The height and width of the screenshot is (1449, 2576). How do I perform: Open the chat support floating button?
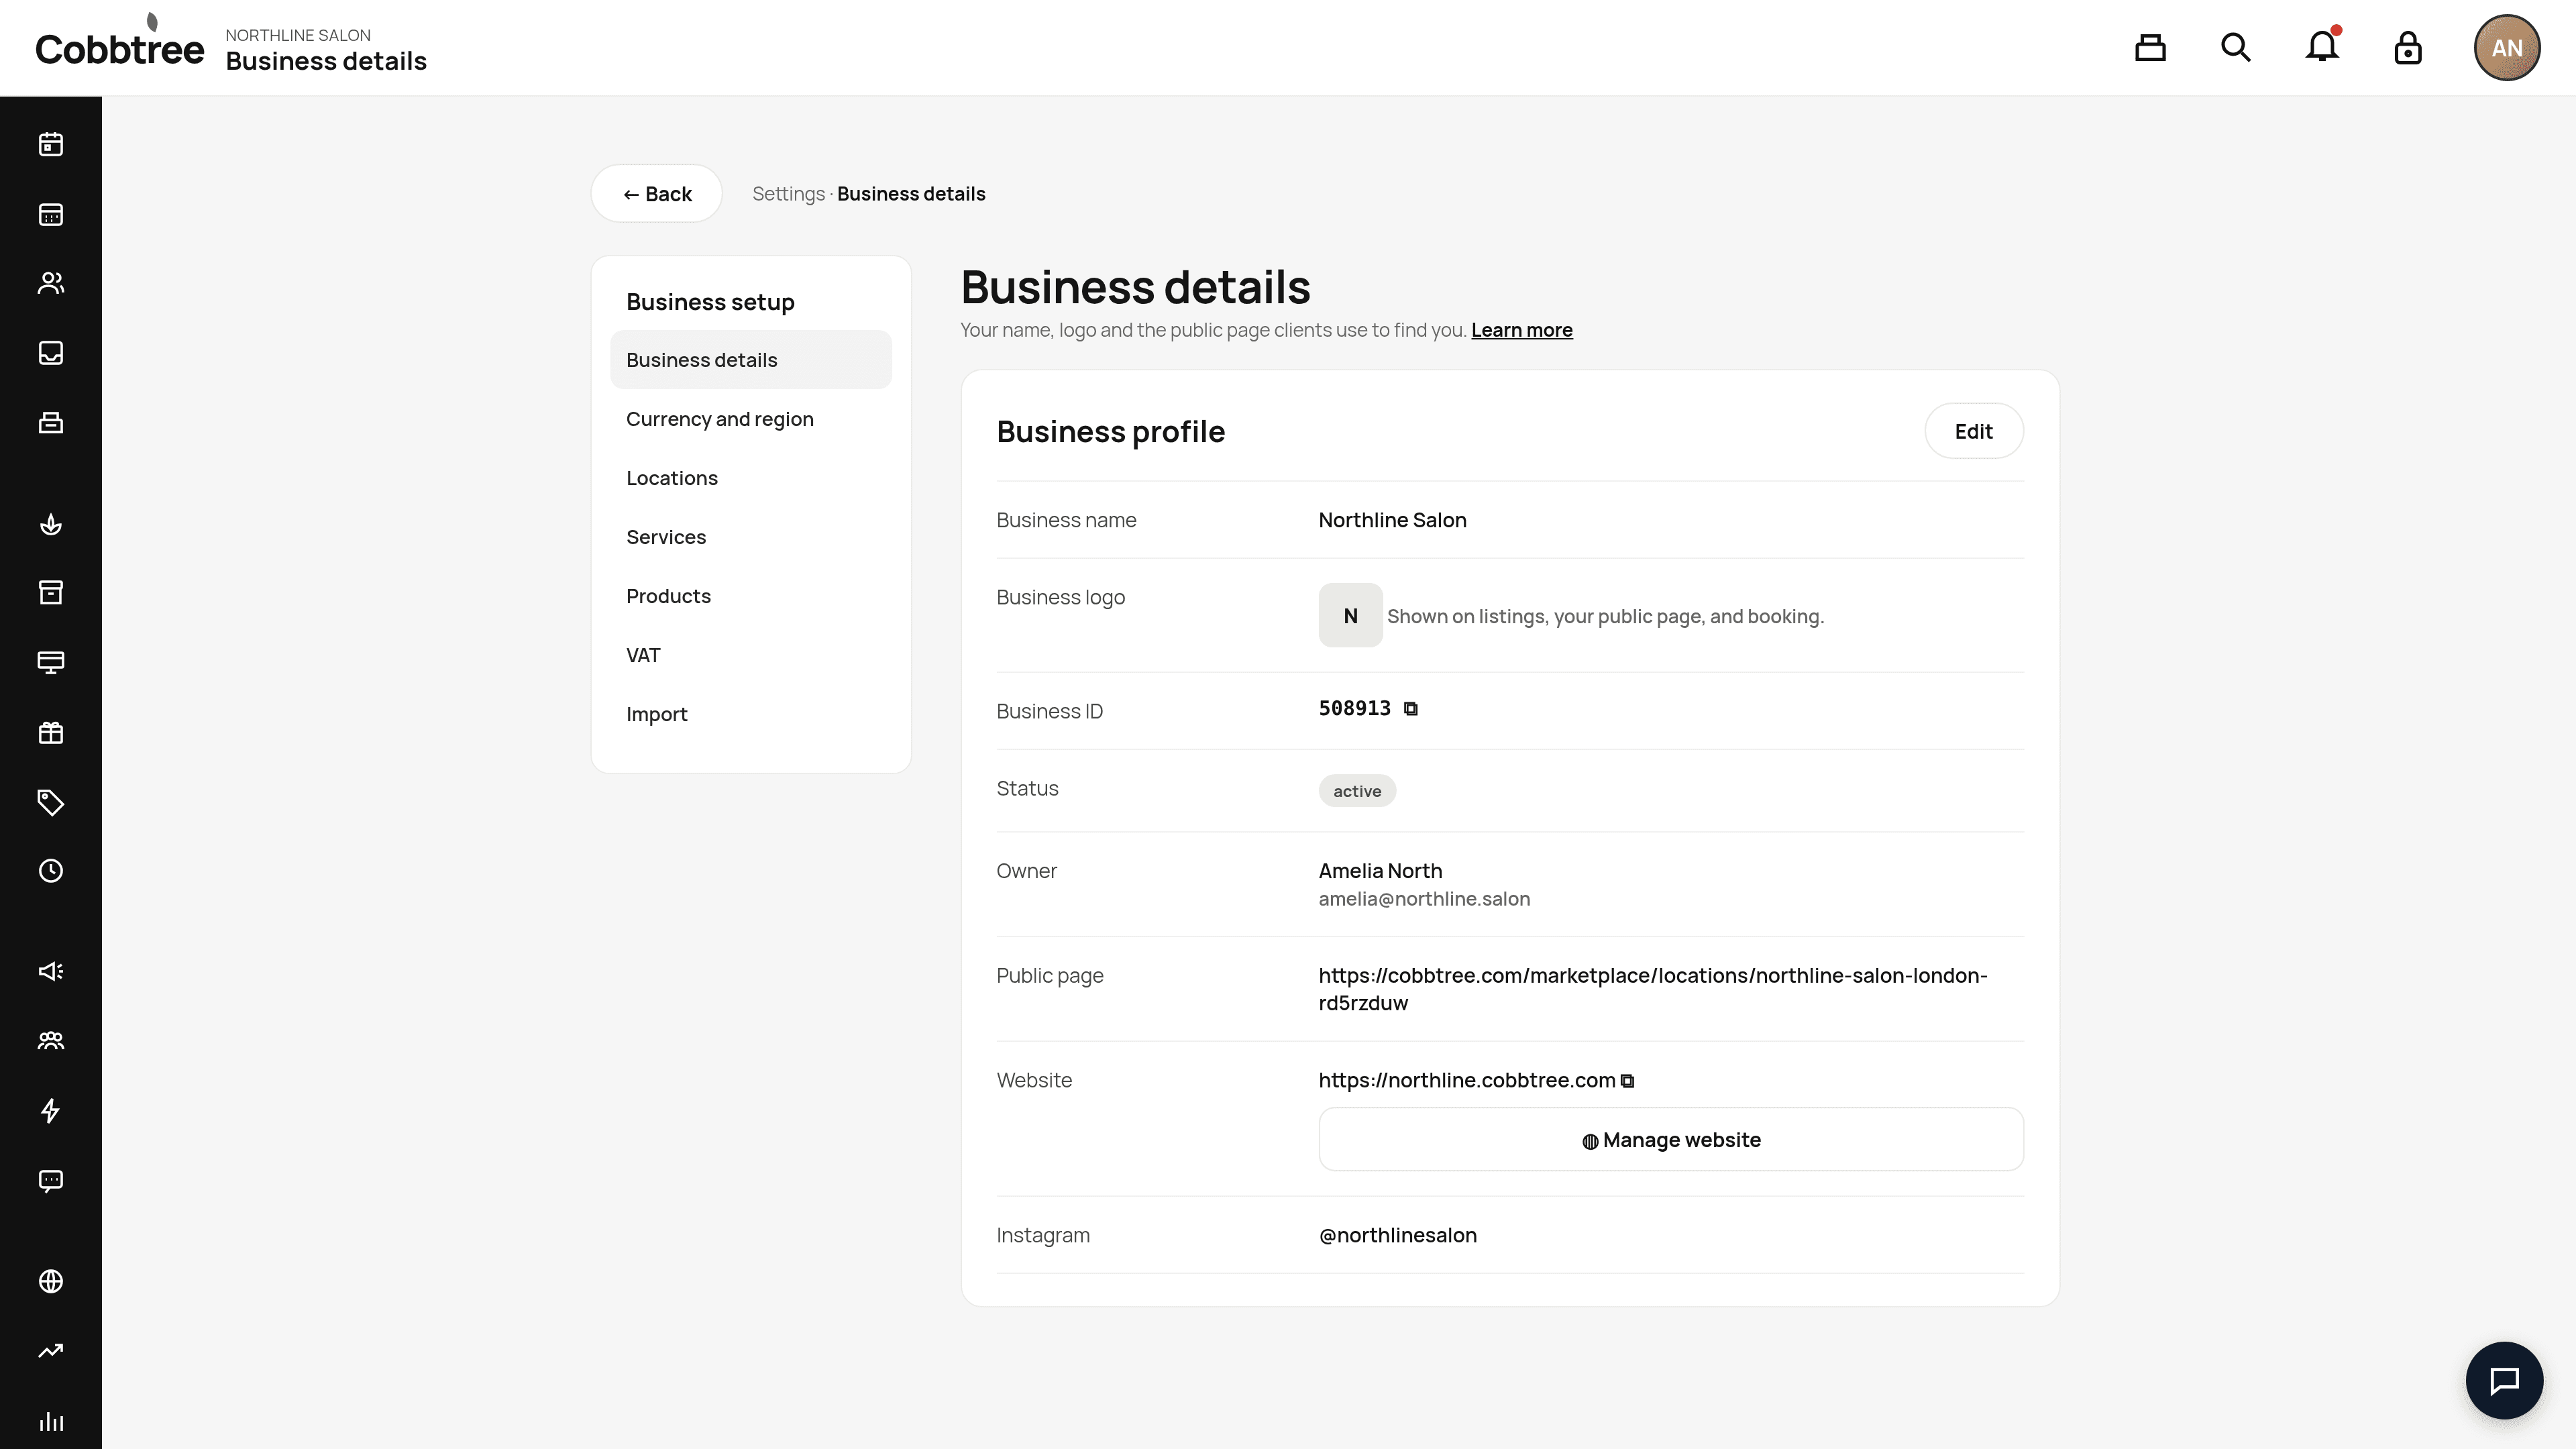pyautogui.click(x=2504, y=1380)
